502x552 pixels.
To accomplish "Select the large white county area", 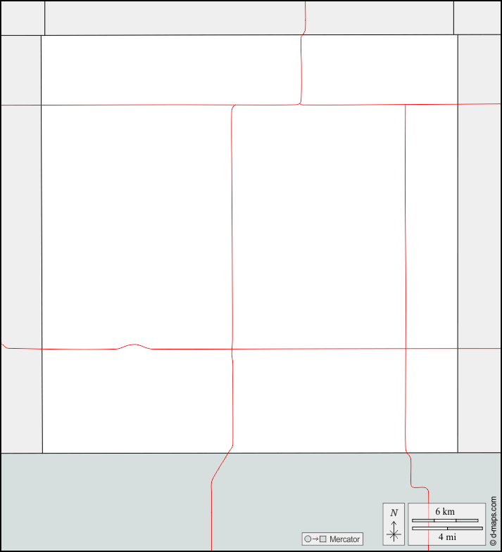I will [x=249, y=243].
